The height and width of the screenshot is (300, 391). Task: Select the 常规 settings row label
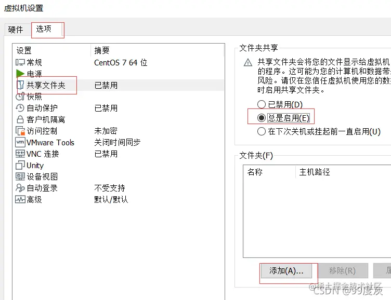point(34,62)
